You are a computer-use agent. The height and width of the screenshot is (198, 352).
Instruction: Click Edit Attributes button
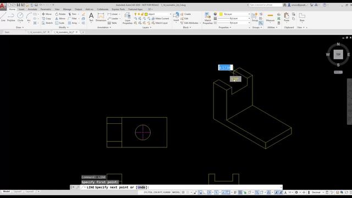tap(190, 23)
